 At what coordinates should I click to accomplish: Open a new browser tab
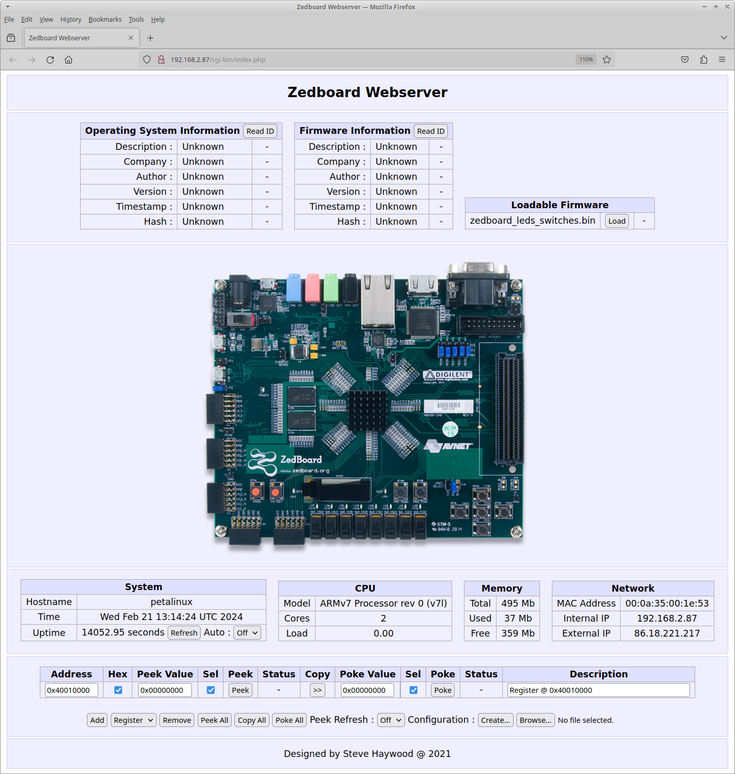(150, 38)
